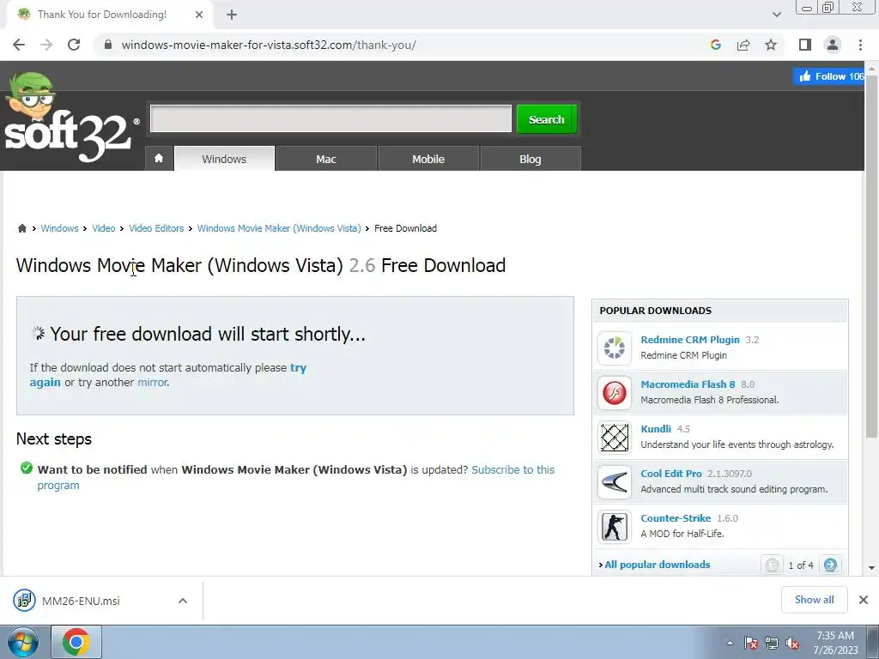The image size is (879, 659).
Task: Click the MM26-ENU.msi file icon
Action: (x=24, y=601)
